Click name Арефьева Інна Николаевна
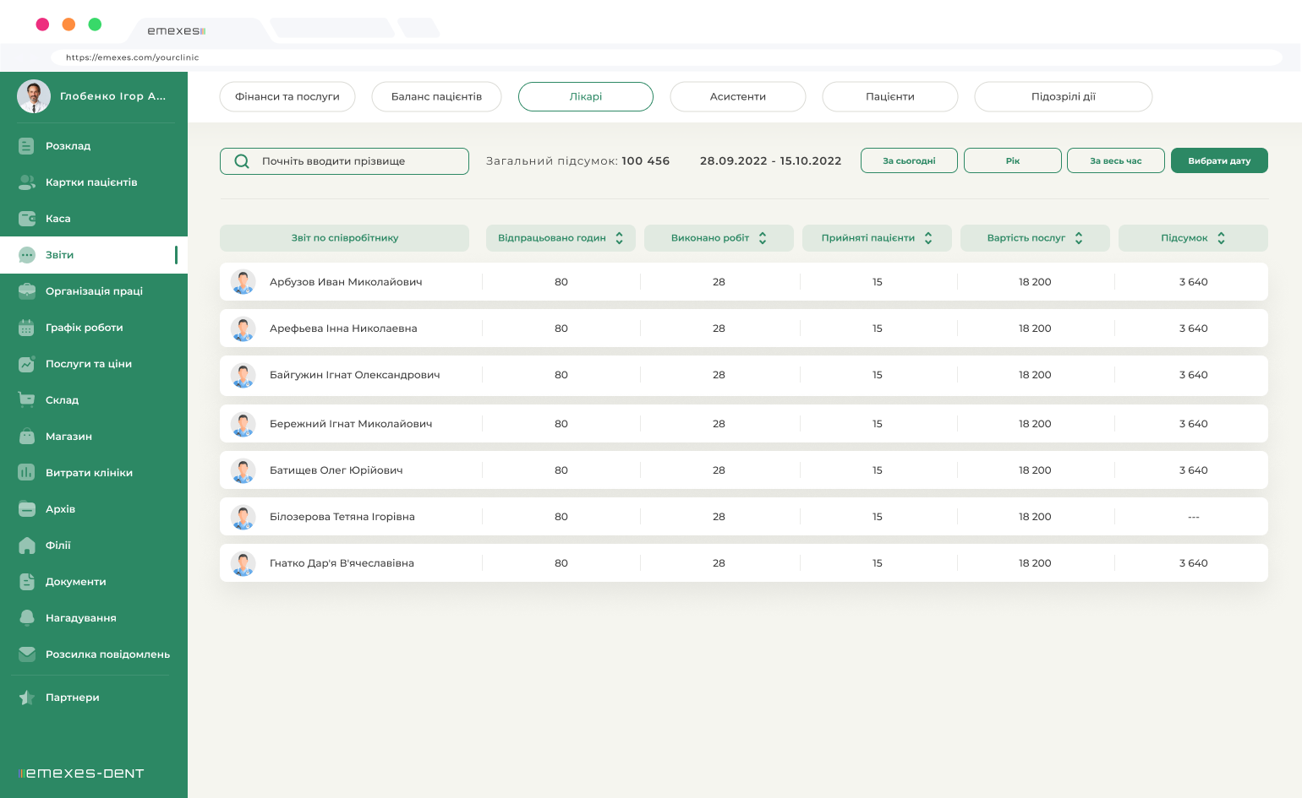This screenshot has height=798, width=1302. [343, 328]
